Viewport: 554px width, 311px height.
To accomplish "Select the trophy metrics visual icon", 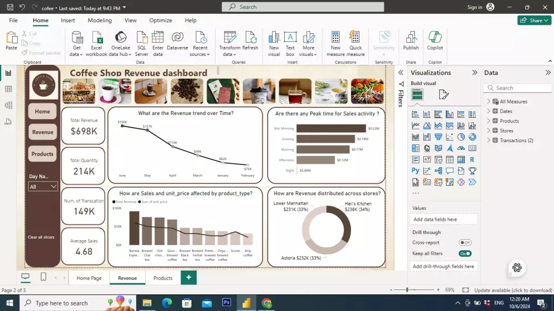I will click(473, 171).
